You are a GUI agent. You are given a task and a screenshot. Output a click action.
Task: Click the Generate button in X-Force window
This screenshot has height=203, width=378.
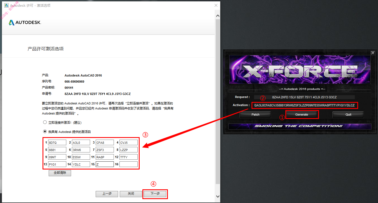tap(302, 114)
